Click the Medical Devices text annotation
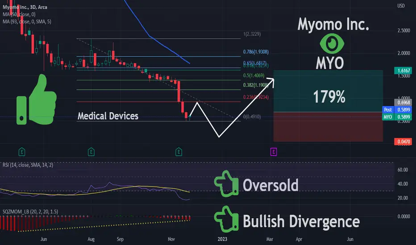 tap(108, 116)
